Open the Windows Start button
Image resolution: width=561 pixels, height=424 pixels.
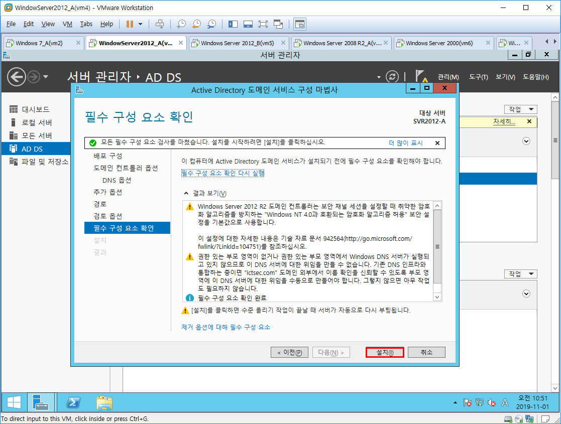pos(14,403)
